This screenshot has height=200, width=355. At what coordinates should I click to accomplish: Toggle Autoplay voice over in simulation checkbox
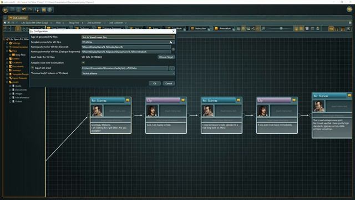point(83,63)
